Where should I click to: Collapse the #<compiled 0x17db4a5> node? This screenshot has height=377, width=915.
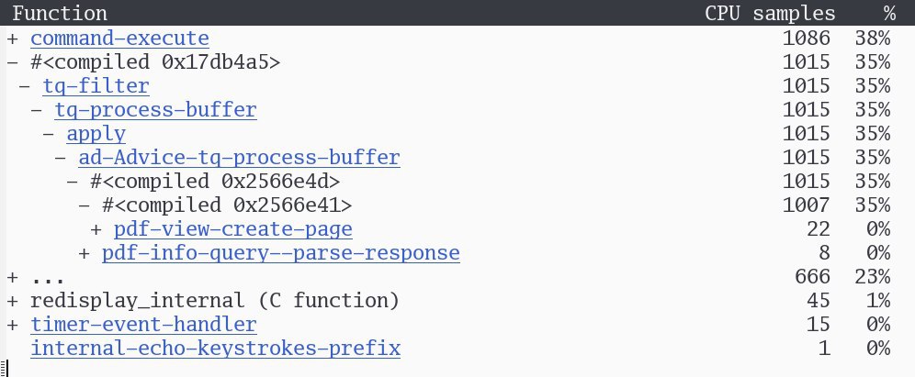(x=13, y=62)
